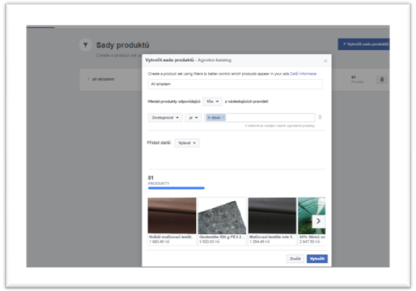This screenshot has width=416, height=291.
Task: Click the all skladem row label
Action: coord(103,79)
